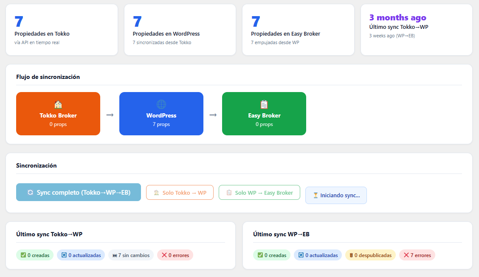Click the green check icon in Tokko→WP 0 creadas
The width and height of the screenshot is (479, 277).
click(x=23, y=255)
